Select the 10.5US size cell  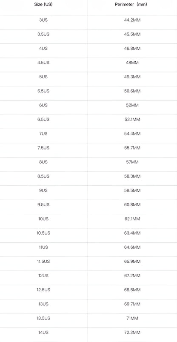click(x=43, y=233)
